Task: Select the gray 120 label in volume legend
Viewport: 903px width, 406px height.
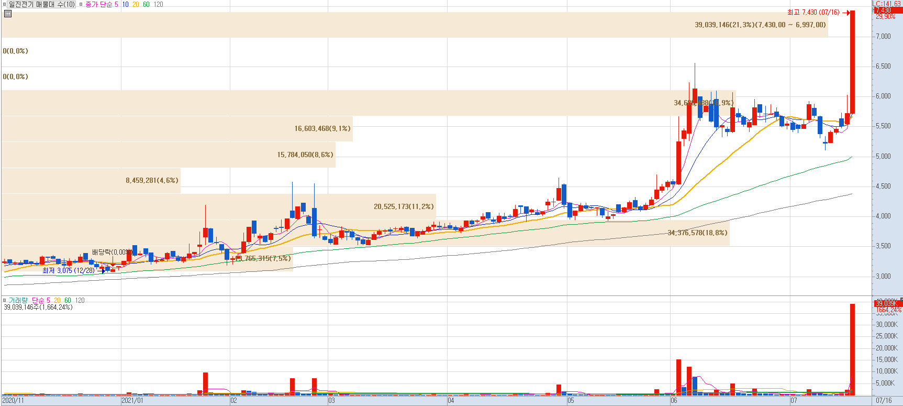Action: 80,300
